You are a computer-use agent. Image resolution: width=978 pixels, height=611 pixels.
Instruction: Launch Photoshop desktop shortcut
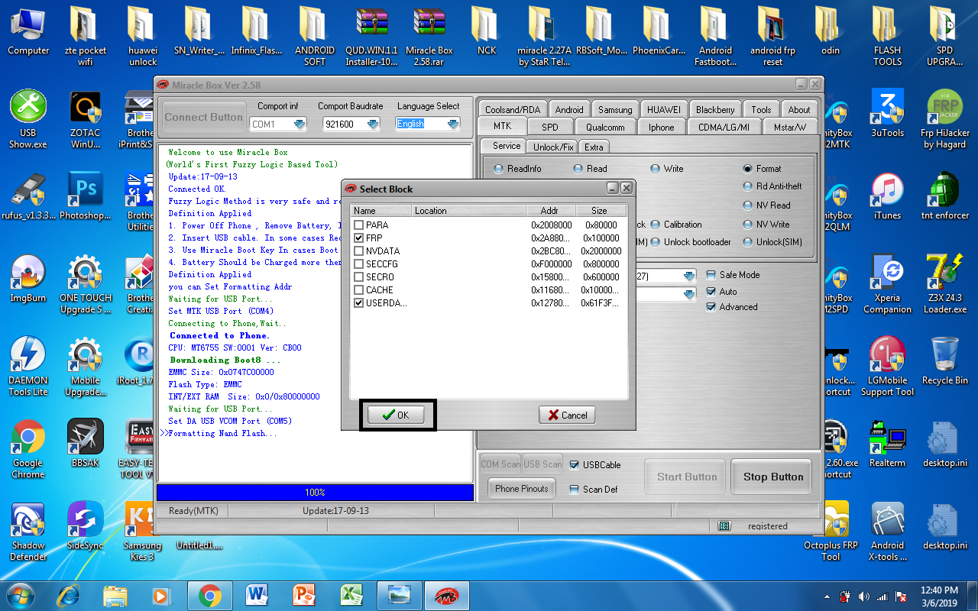86,196
